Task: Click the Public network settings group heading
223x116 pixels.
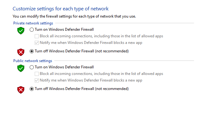Action: [33, 61]
